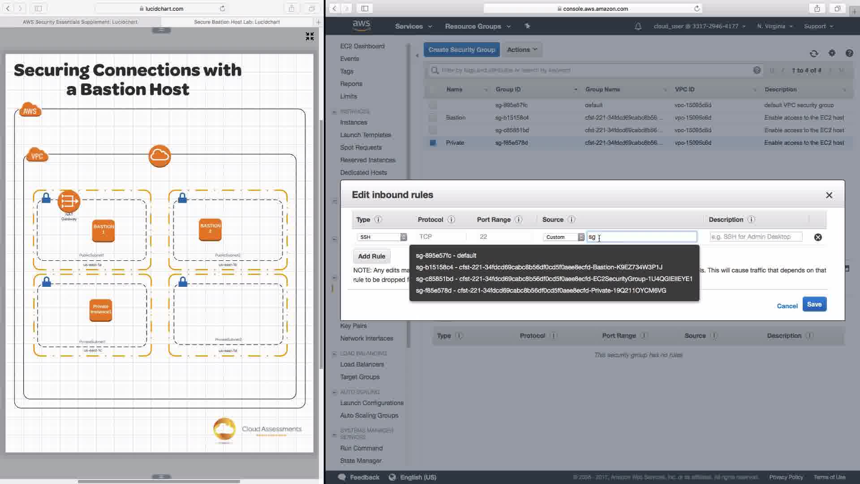This screenshot has height=484, width=860.
Task: Remove the SSH rule with the X icon
Action: [x=818, y=237]
